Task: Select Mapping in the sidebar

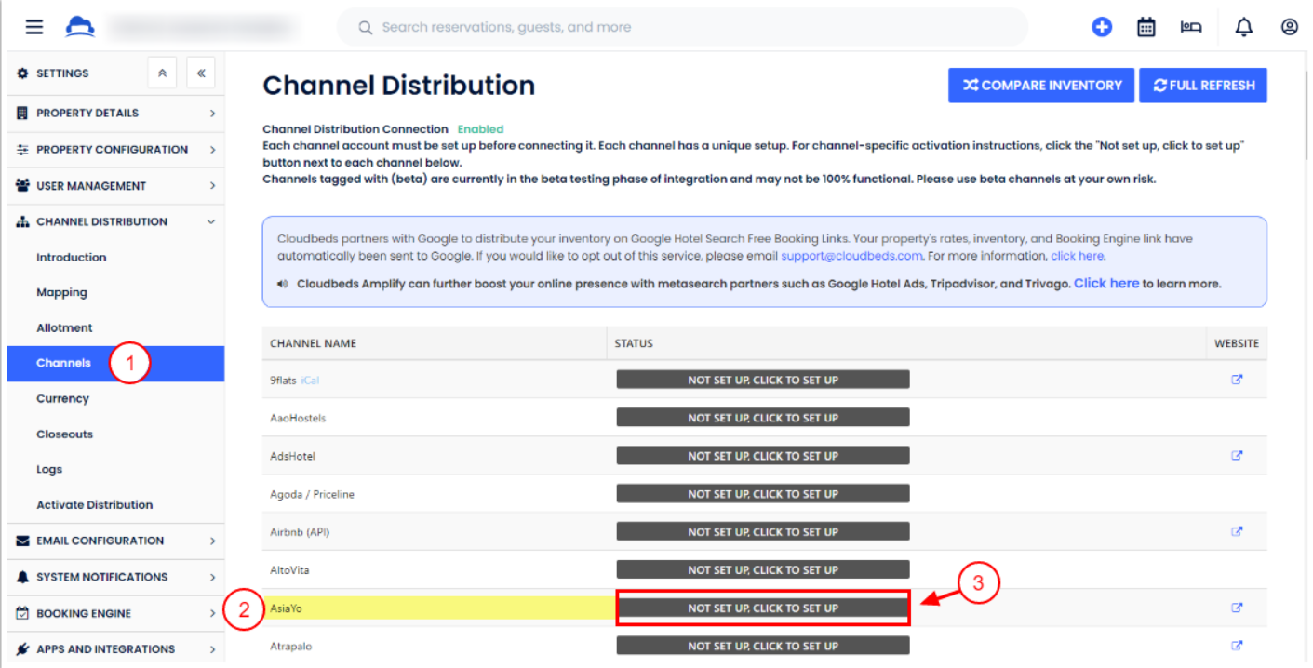Action: [x=61, y=292]
